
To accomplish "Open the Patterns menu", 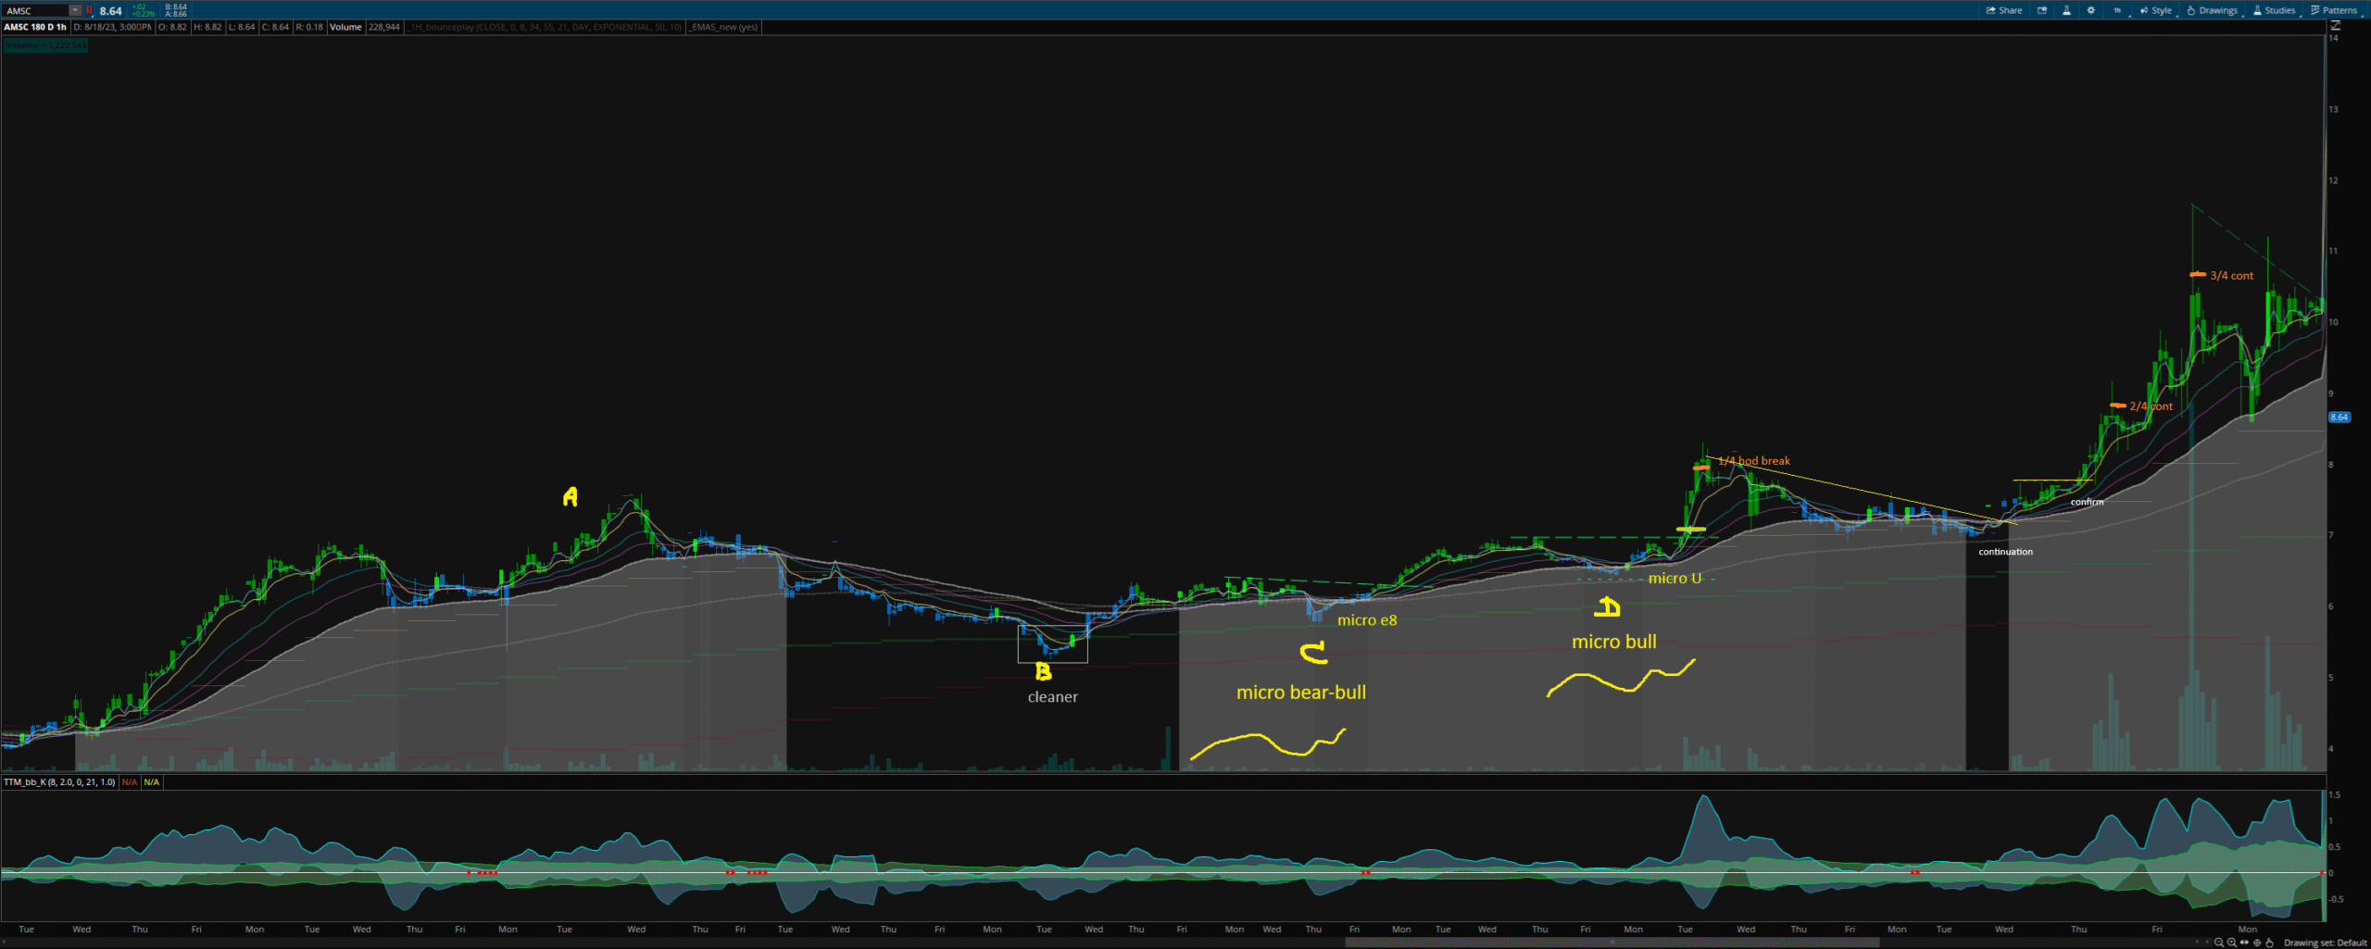I will 2334,10.
